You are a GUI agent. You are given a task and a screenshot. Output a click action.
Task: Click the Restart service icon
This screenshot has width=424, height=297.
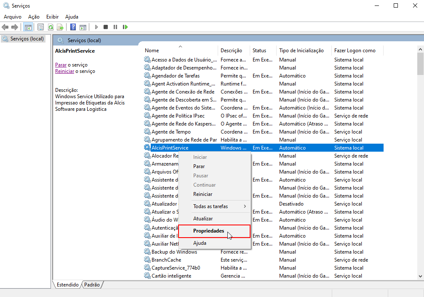tap(125, 27)
